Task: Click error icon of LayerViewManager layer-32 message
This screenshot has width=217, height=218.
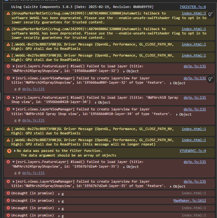Action: coord(8,78)
